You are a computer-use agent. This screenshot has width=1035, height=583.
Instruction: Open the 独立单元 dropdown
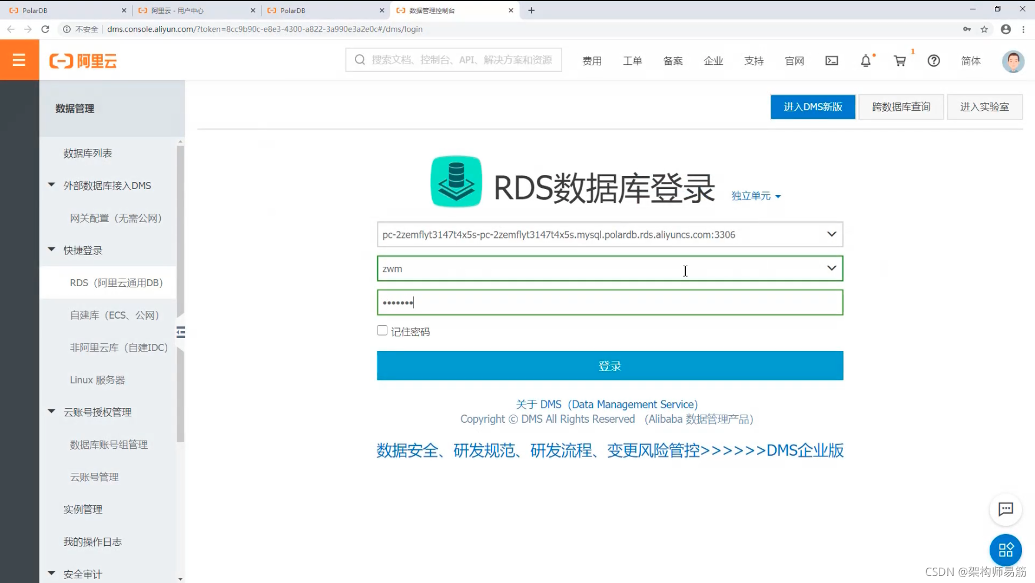tap(756, 196)
